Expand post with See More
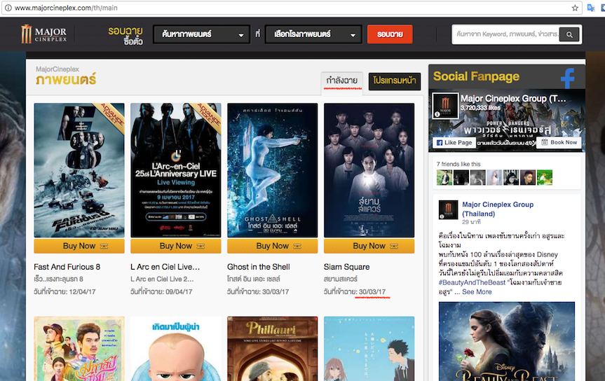 (477, 292)
